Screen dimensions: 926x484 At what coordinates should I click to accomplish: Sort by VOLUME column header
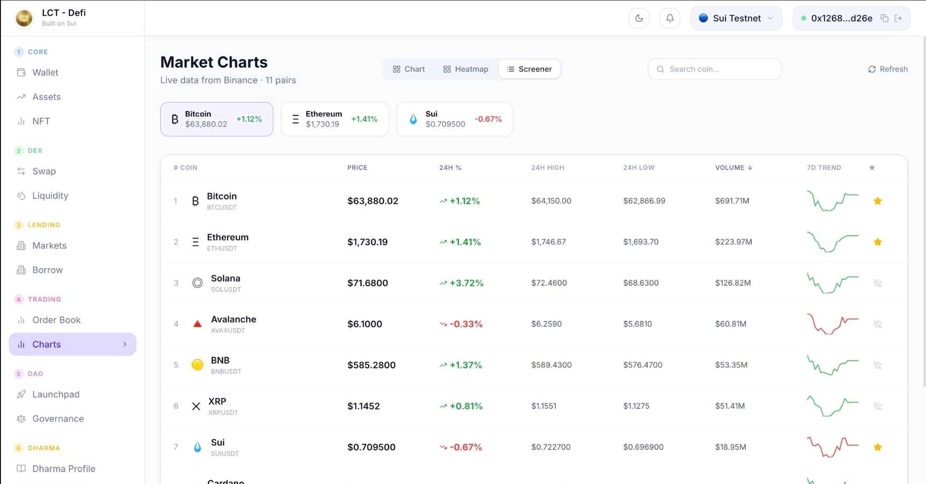coord(733,168)
